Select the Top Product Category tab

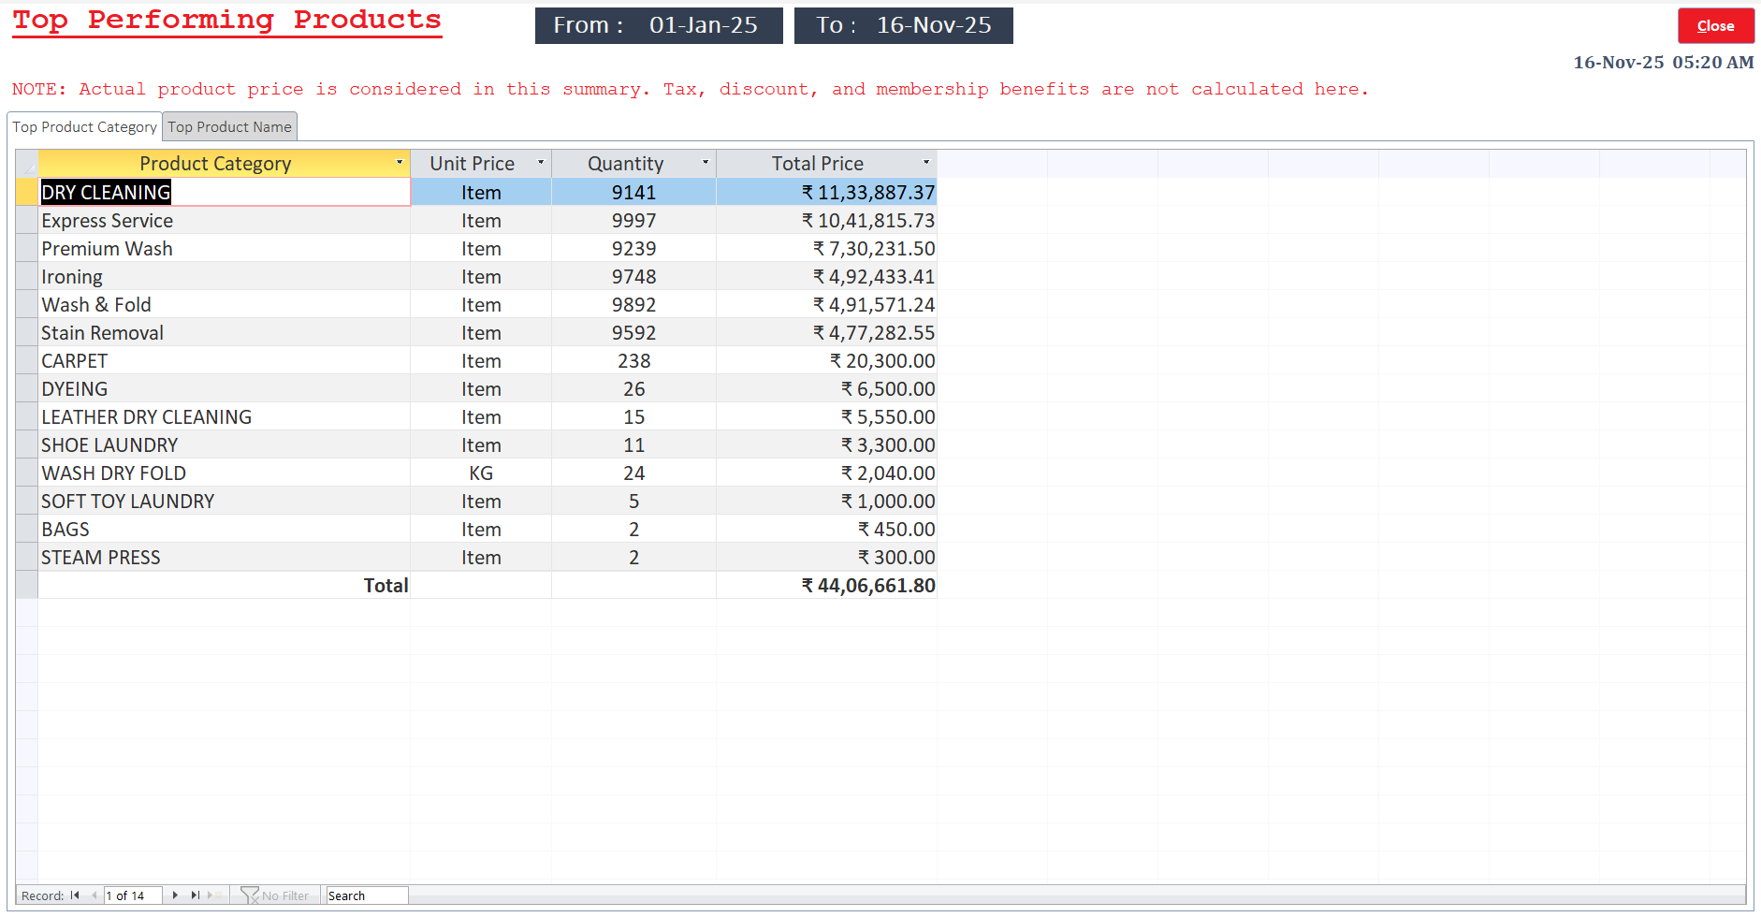(84, 127)
